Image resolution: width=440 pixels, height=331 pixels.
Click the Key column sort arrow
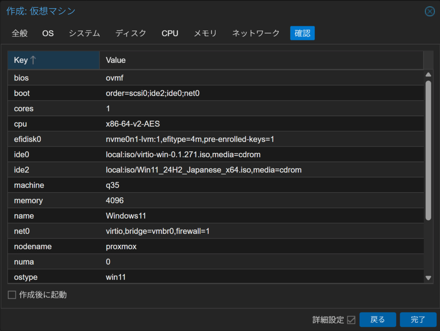click(x=33, y=61)
